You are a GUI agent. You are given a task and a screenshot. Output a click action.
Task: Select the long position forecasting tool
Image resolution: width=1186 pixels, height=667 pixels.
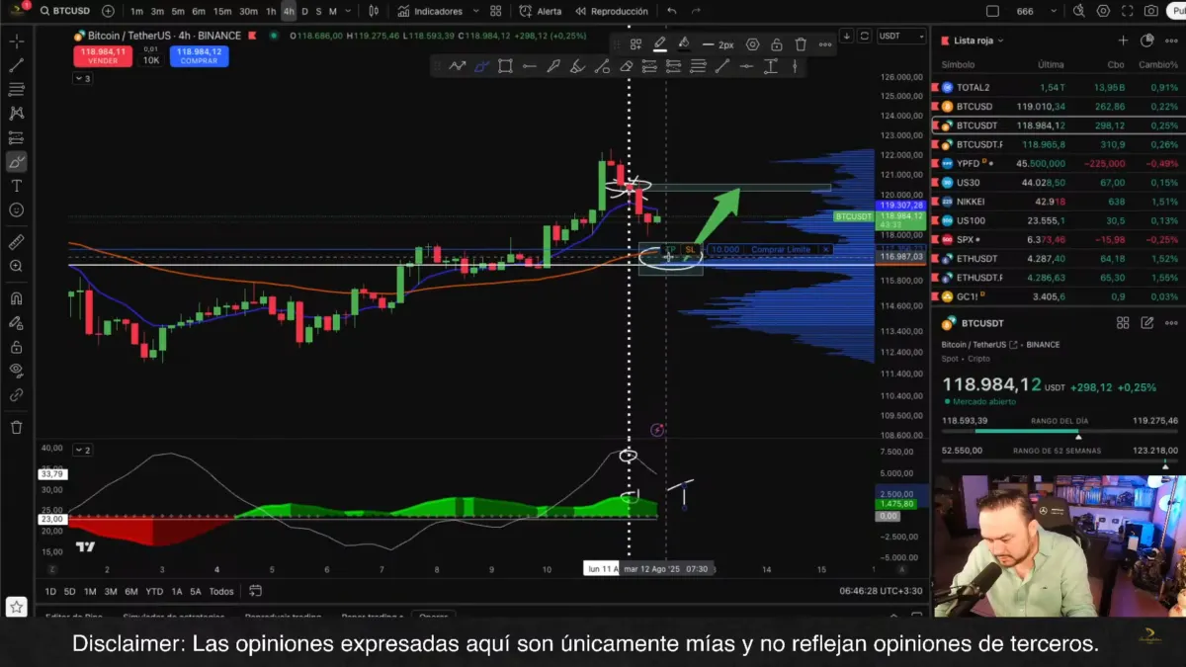(17, 137)
